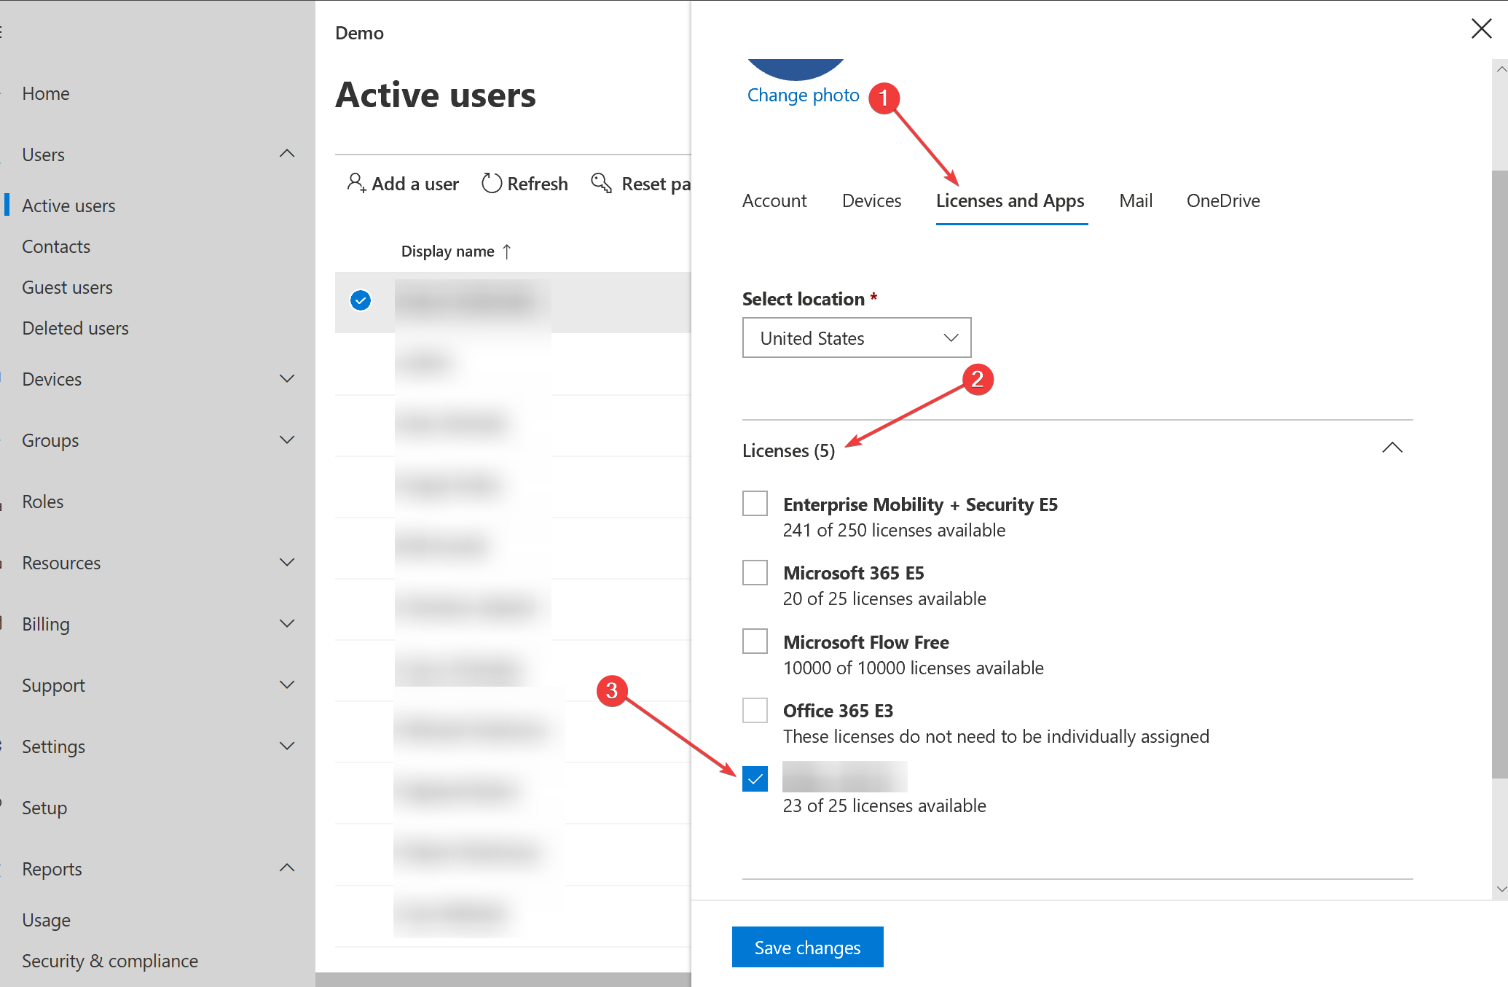1508x987 pixels.
Task: Click the Save changes button
Action: 807,947
